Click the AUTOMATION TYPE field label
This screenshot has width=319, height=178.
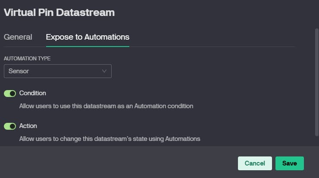27,58
